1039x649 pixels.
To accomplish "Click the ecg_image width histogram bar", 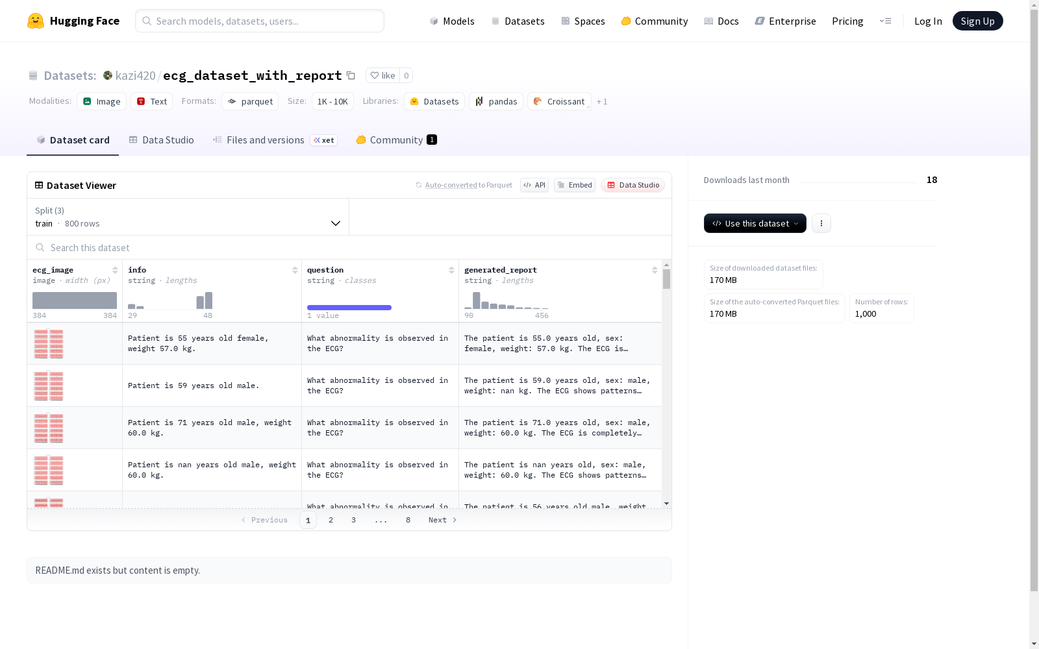I will click(x=75, y=300).
